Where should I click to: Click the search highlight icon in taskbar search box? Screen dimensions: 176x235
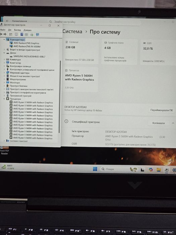tap(133, 169)
